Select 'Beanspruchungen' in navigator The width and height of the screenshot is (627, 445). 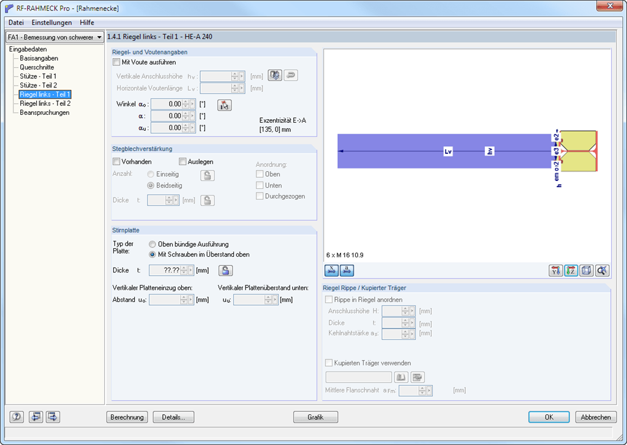44,112
